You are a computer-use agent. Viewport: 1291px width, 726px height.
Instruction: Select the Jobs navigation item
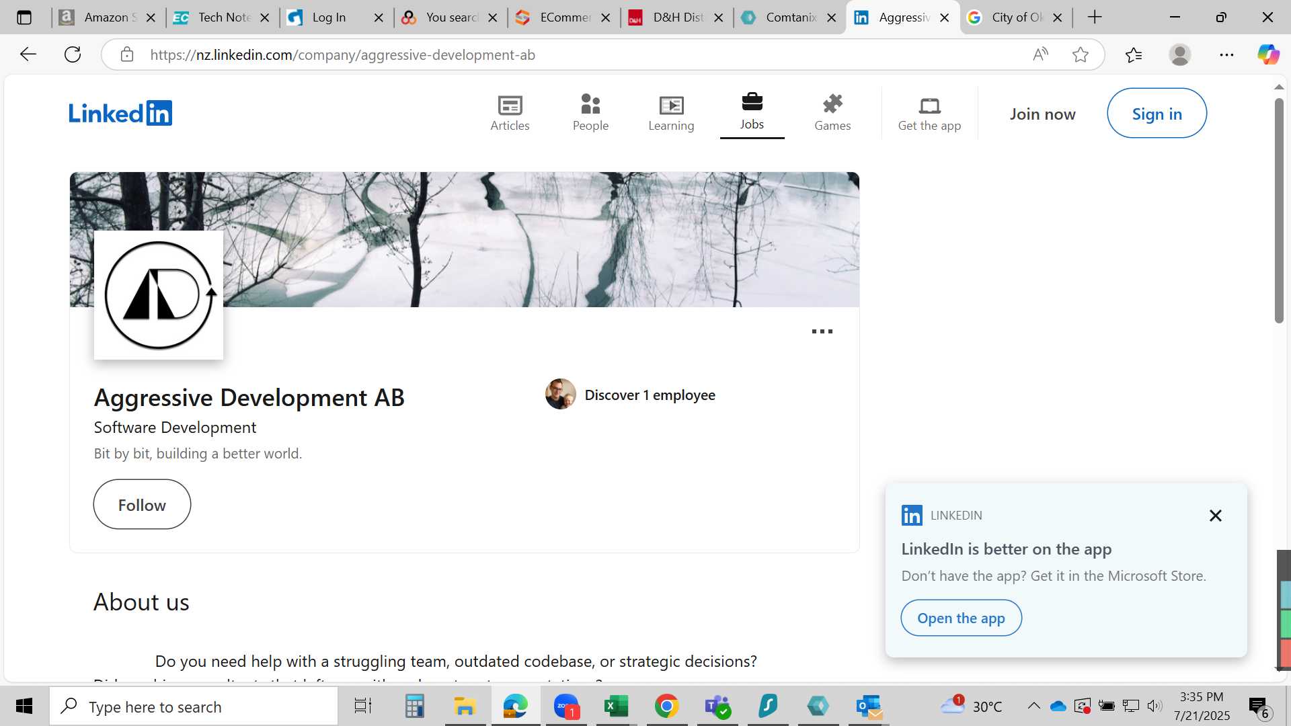752,113
